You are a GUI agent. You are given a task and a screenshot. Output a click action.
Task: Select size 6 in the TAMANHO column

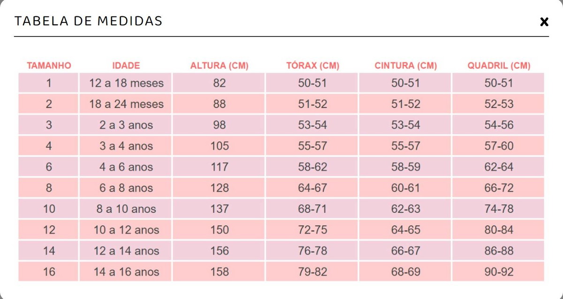49,167
